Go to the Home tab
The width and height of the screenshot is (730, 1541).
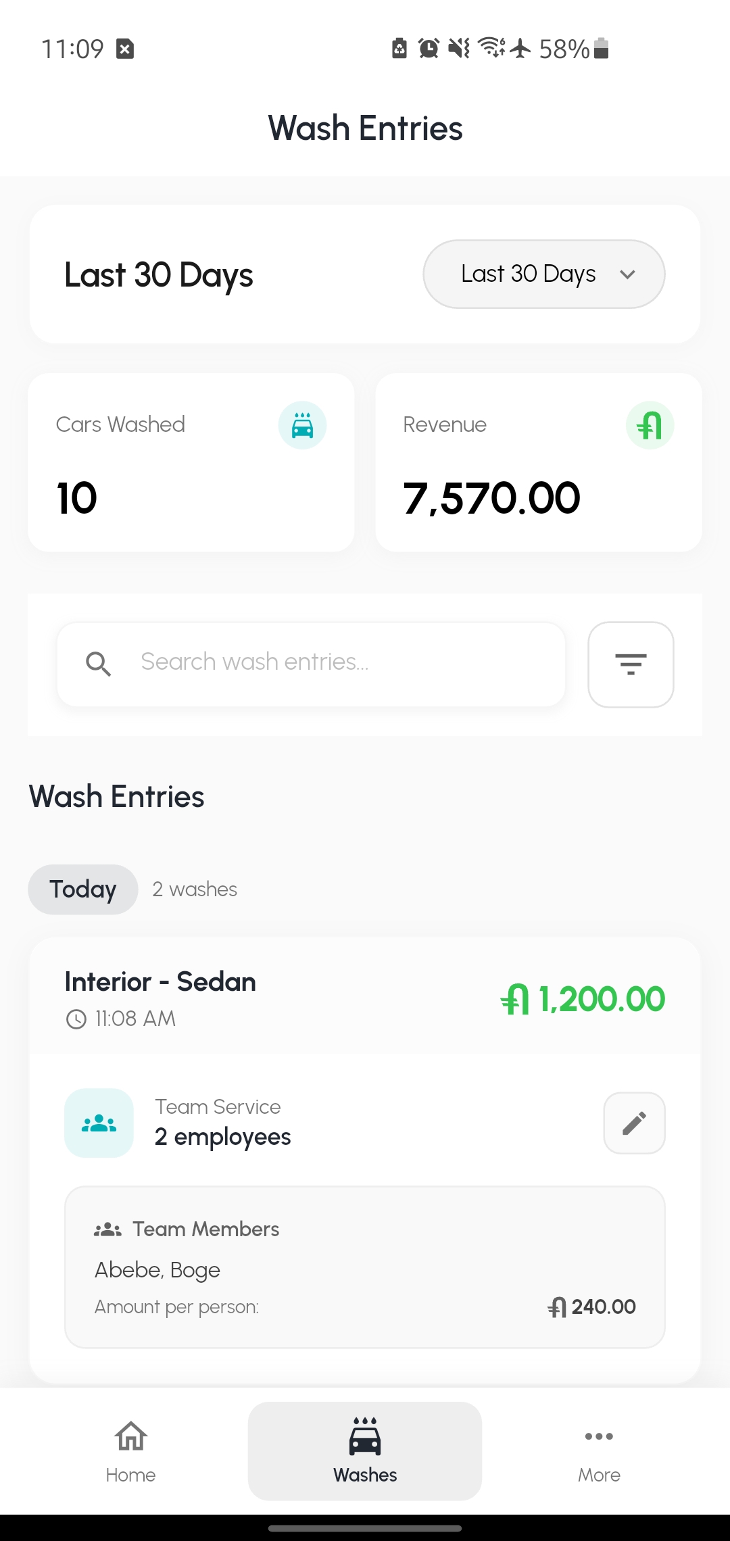[130, 1450]
